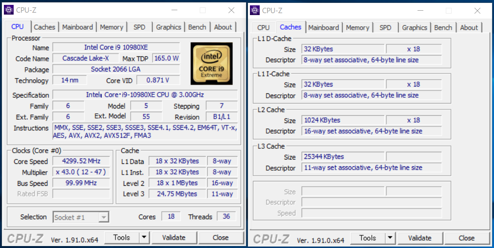Click L3 Cache Size value 25344 KBytes
Image resolution: width=494 pixels, height=248 pixels.
(x=343, y=157)
